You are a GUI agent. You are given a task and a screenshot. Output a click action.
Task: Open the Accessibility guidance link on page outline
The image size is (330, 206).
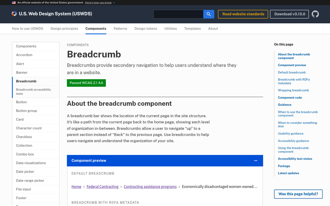click(293, 141)
